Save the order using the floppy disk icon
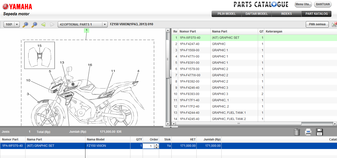 319,132
